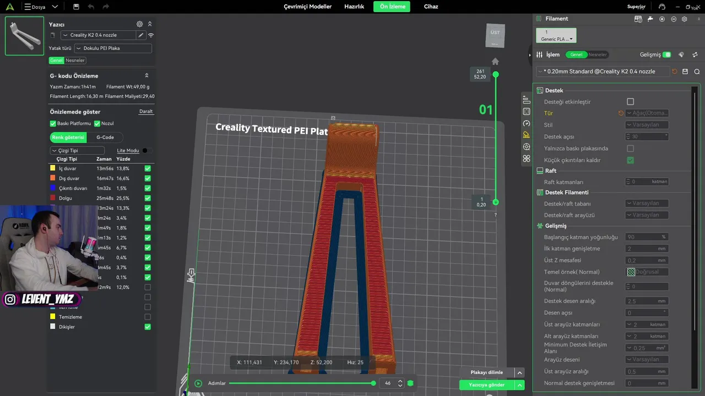Collapse the G-kodu Önizleme section
705x396 pixels.
(147, 76)
